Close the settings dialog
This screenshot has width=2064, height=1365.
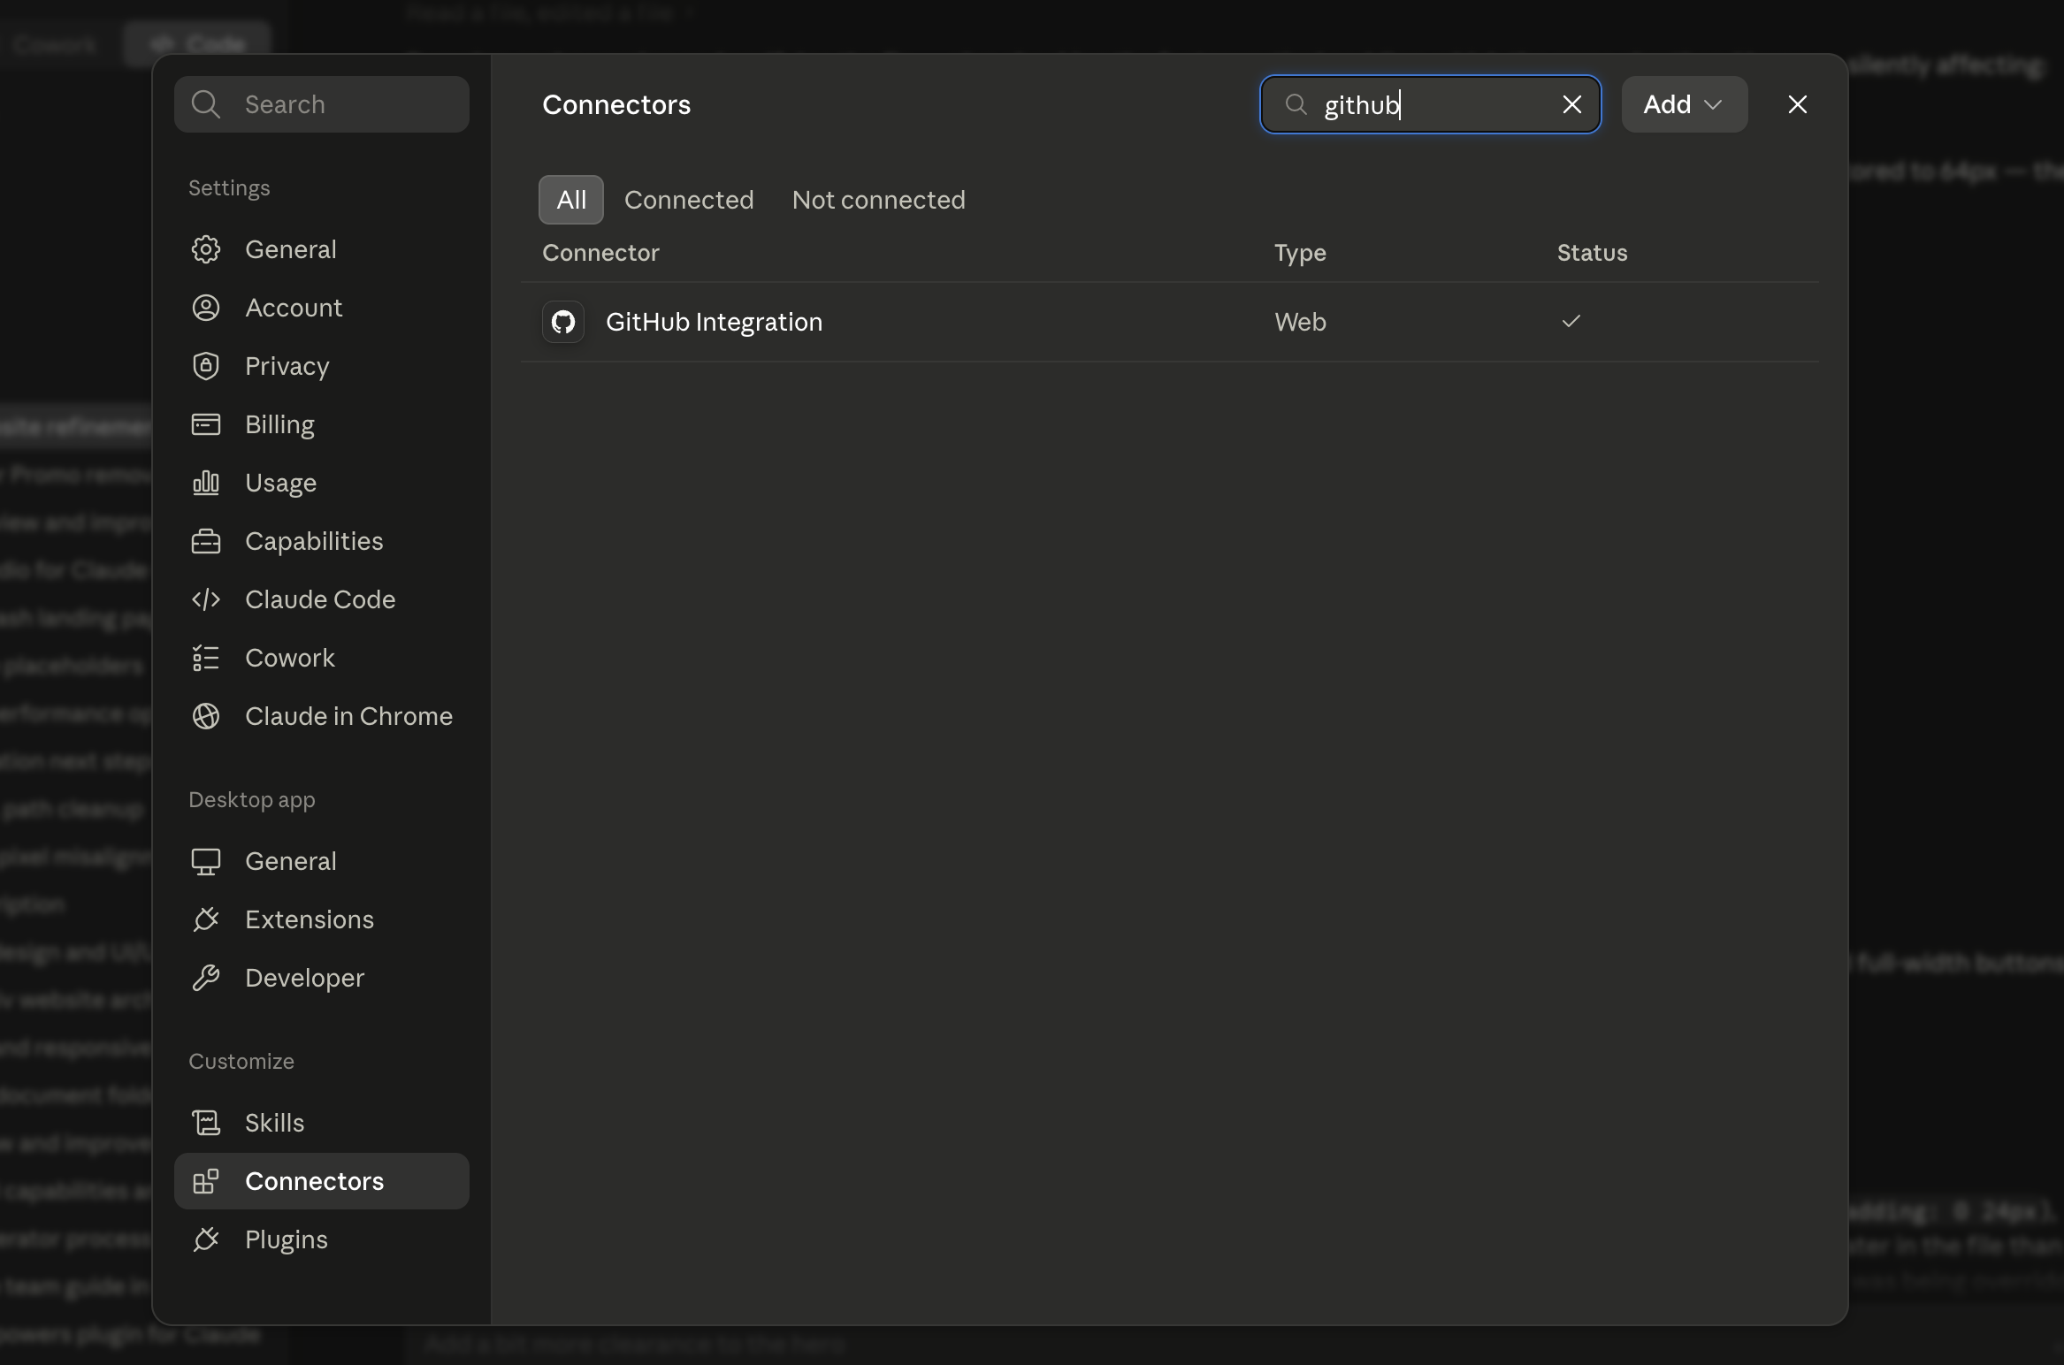(1797, 104)
